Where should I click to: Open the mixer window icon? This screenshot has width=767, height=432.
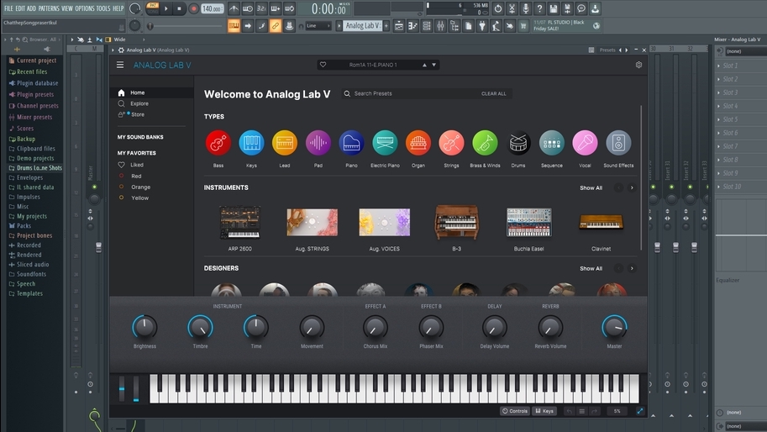point(440,26)
